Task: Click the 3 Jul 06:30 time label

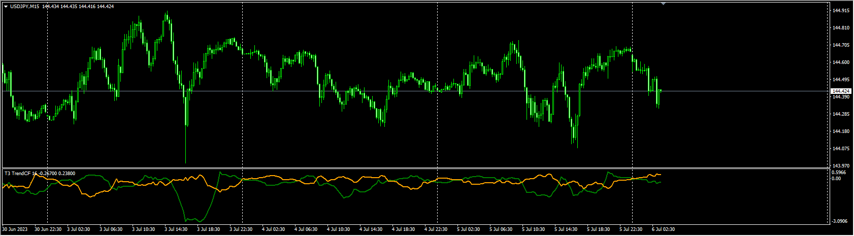Action: [x=111, y=229]
